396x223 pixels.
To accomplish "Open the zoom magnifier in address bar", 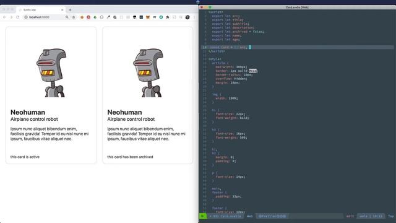I will [67, 17].
